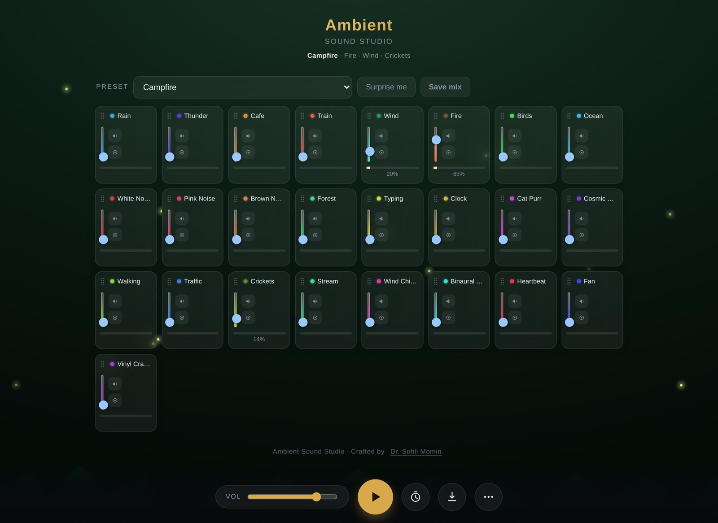
Task: Click the master VOL slider handle
Action: (316, 497)
